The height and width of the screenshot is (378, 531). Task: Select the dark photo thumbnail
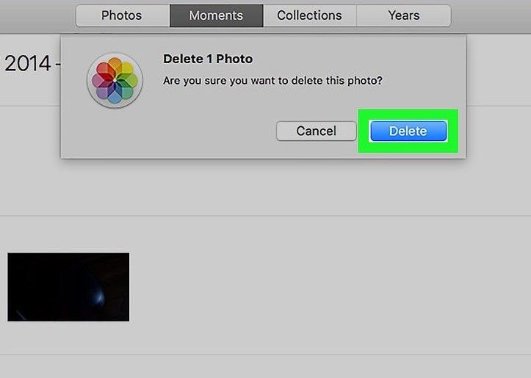pos(68,287)
